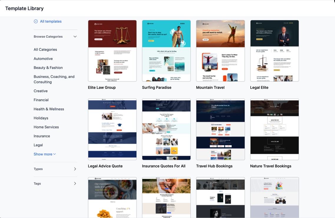
Task: Click the Nature Travel Bookings title text
Action: 271,166
